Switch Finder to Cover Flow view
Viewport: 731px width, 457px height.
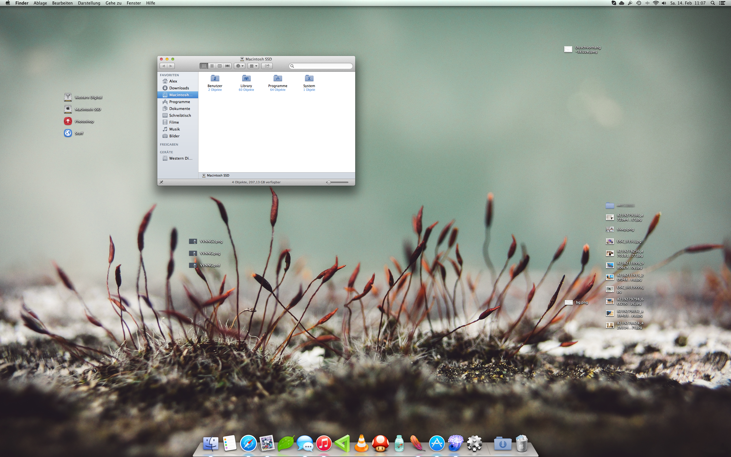(x=228, y=66)
